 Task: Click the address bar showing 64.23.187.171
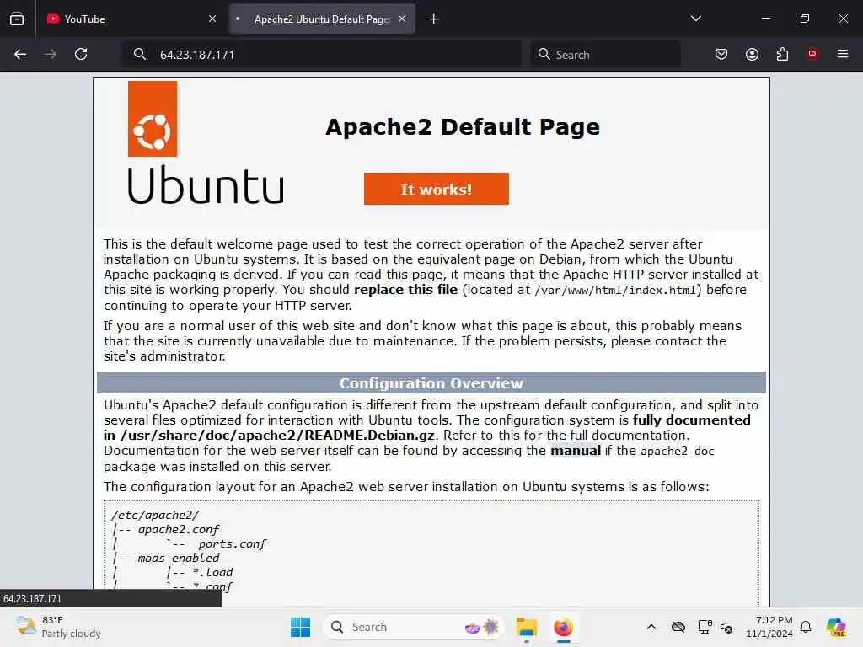(x=321, y=55)
